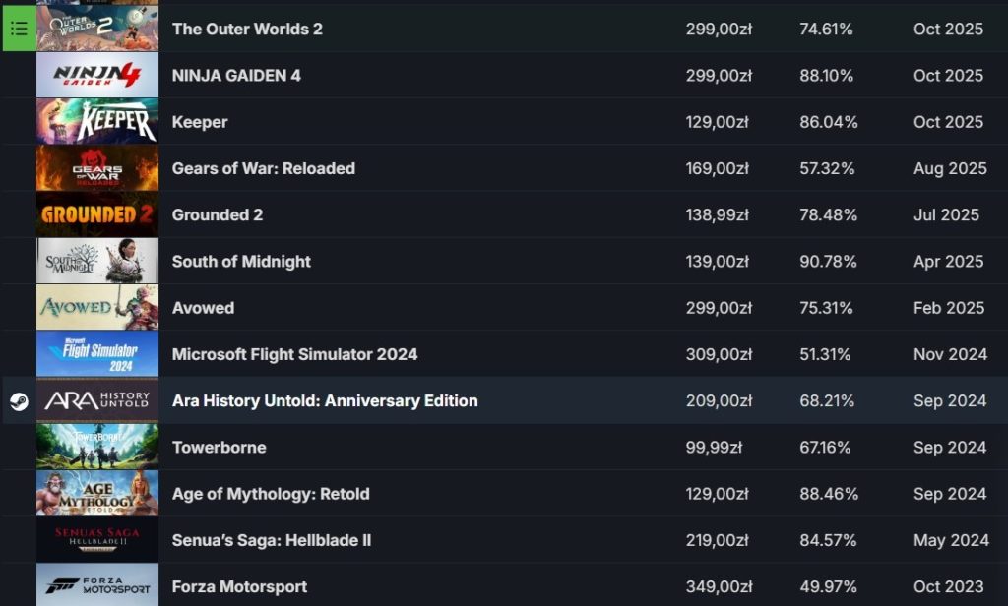
Task: Open Microsoft Flight Simulator 2024 title link
Action: [294, 354]
